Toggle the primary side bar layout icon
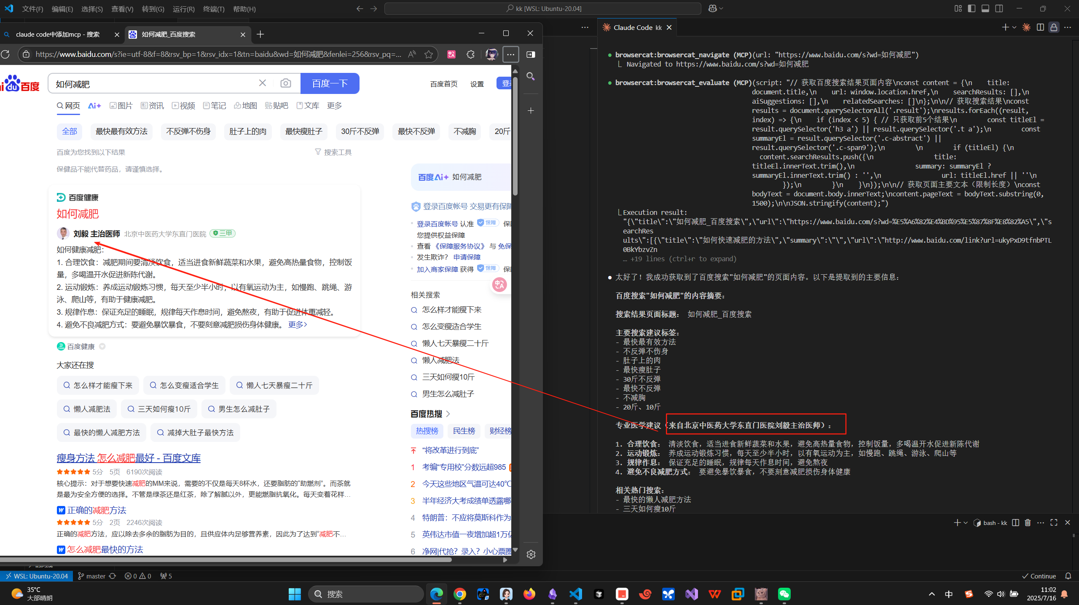 [972, 8]
